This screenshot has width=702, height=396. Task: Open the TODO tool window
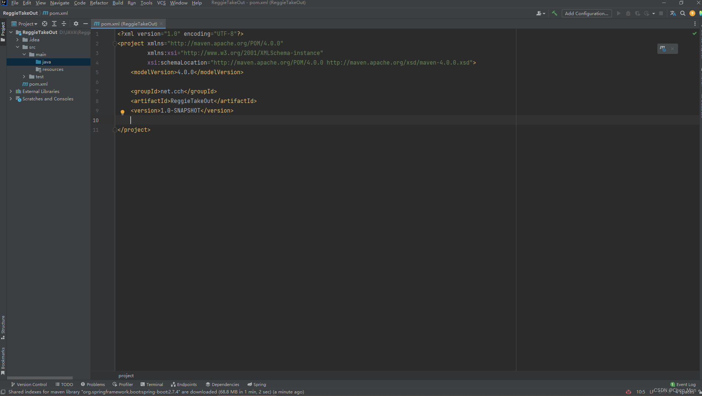(x=64, y=385)
